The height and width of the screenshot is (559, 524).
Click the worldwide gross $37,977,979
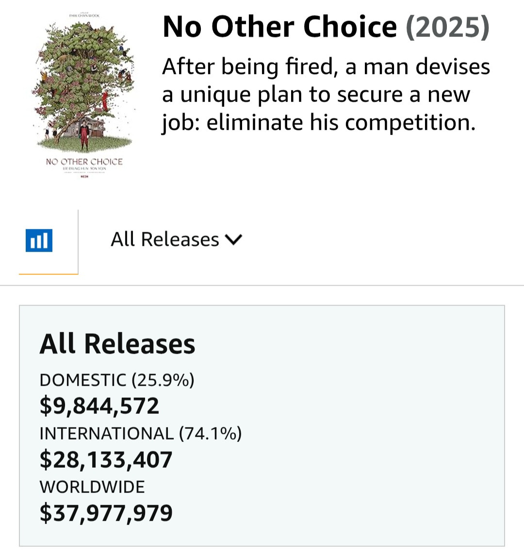tap(106, 513)
